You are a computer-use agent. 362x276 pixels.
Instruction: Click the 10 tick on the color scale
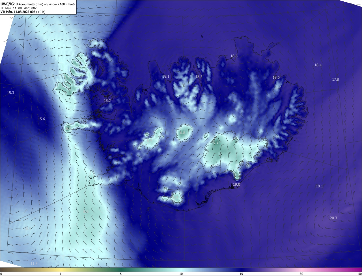(x=181, y=274)
